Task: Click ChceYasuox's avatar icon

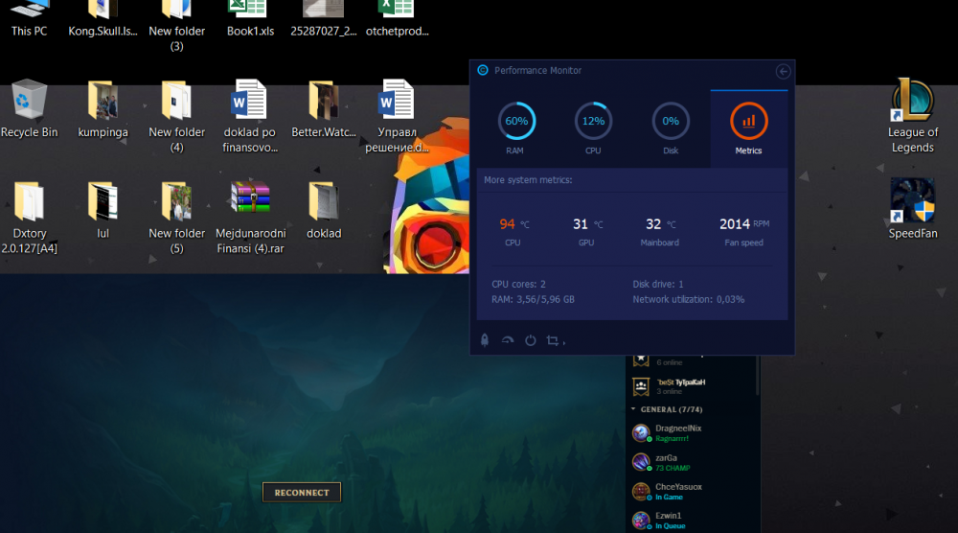Action: (x=641, y=492)
